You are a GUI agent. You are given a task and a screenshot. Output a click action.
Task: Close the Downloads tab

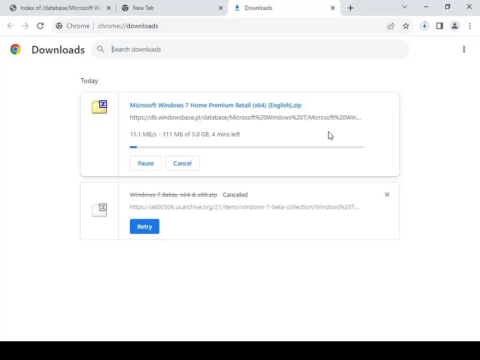pos(333,8)
